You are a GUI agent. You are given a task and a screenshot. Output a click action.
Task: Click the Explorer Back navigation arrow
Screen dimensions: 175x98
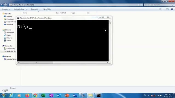(x=2, y=5)
